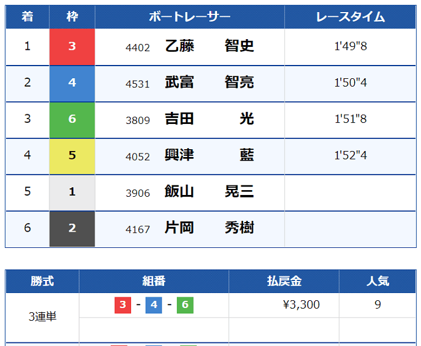Click the blue 4 in 3連単 combination
The image size is (421, 346).
154,305
